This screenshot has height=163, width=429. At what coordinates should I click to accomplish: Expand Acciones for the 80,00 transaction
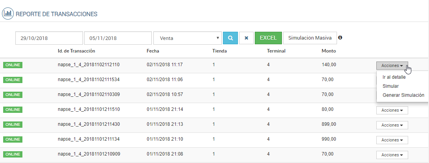392,110
